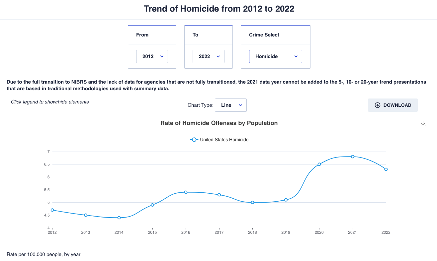Click the 2022 data point marker
This screenshot has height=261, width=437.
pos(386,169)
